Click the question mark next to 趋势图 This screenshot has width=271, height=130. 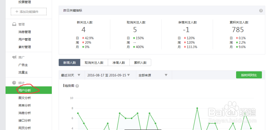(77, 86)
